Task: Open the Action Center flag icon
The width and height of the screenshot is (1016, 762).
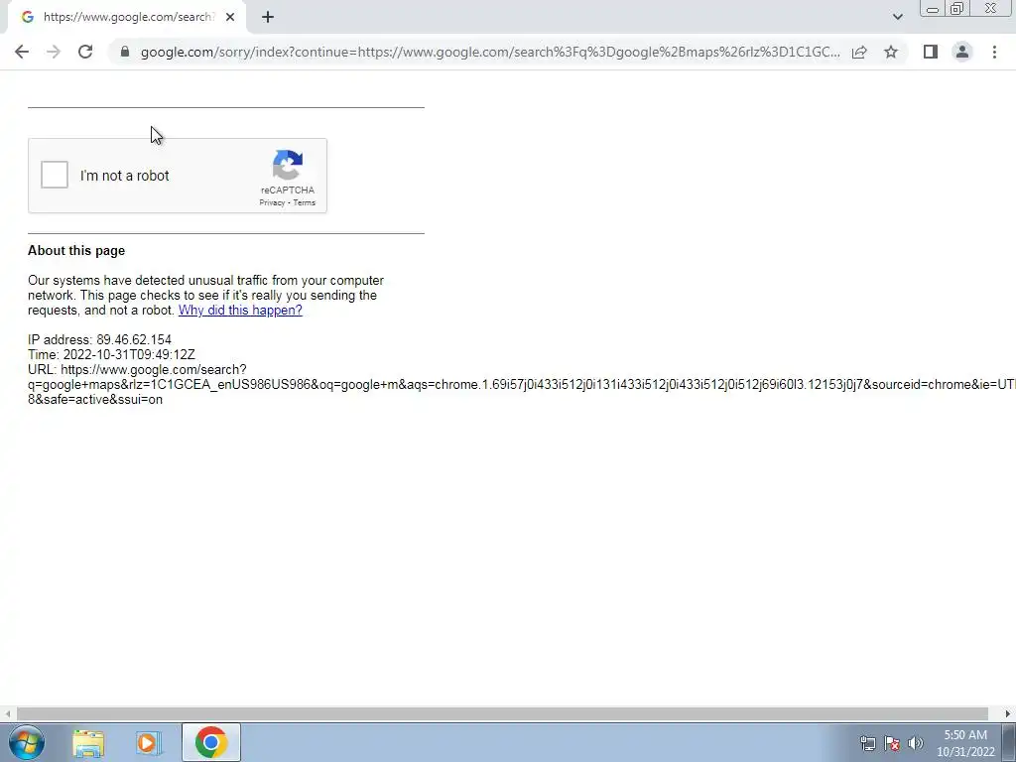Action: point(892,743)
